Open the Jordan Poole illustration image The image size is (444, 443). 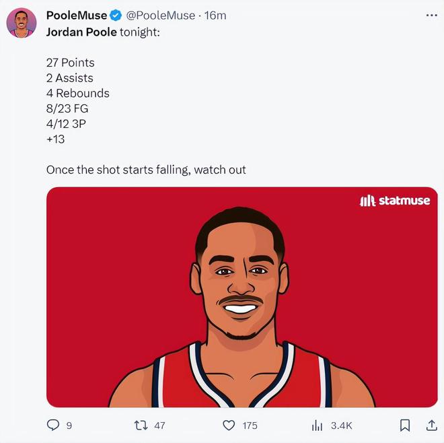click(x=242, y=303)
